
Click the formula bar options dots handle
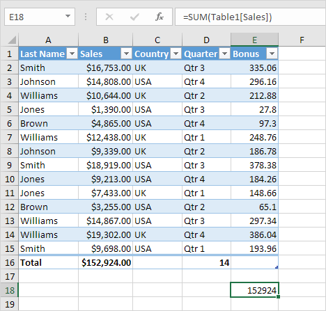pyautogui.click(x=86, y=17)
